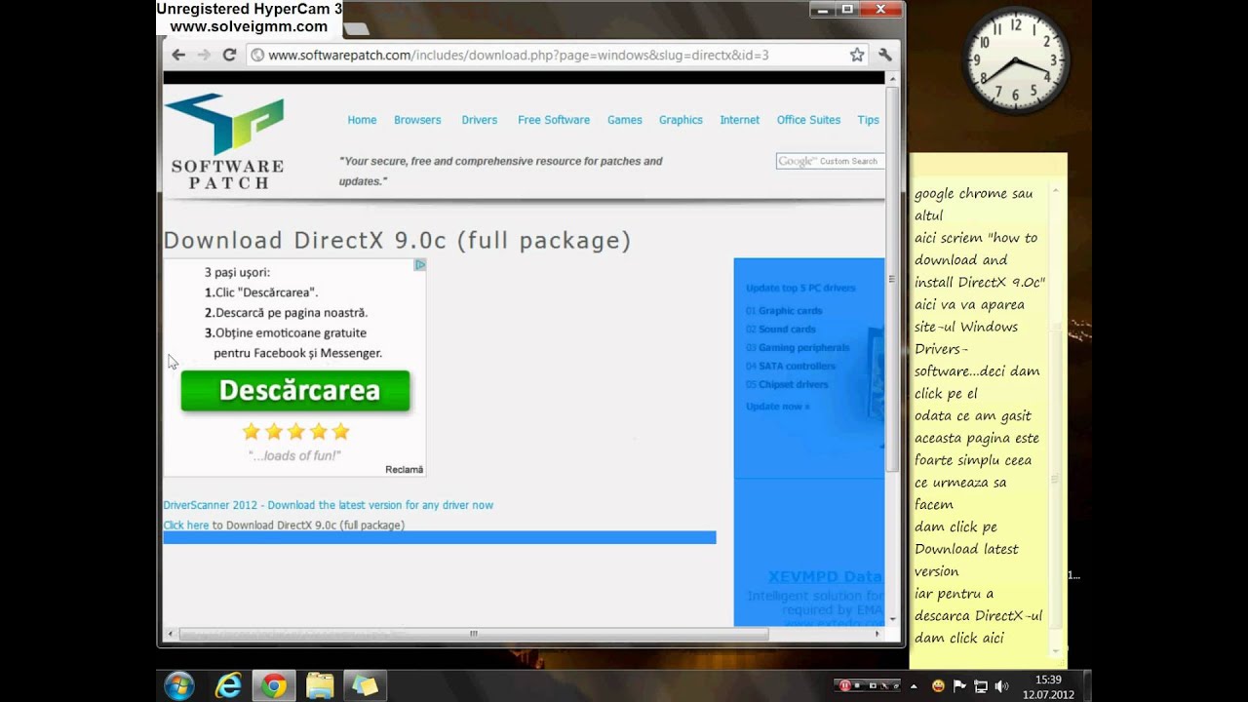This screenshot has width=1248, height=702.
Task: Click the 'SATA controllers' ad entry
Action: pos(797,366)
